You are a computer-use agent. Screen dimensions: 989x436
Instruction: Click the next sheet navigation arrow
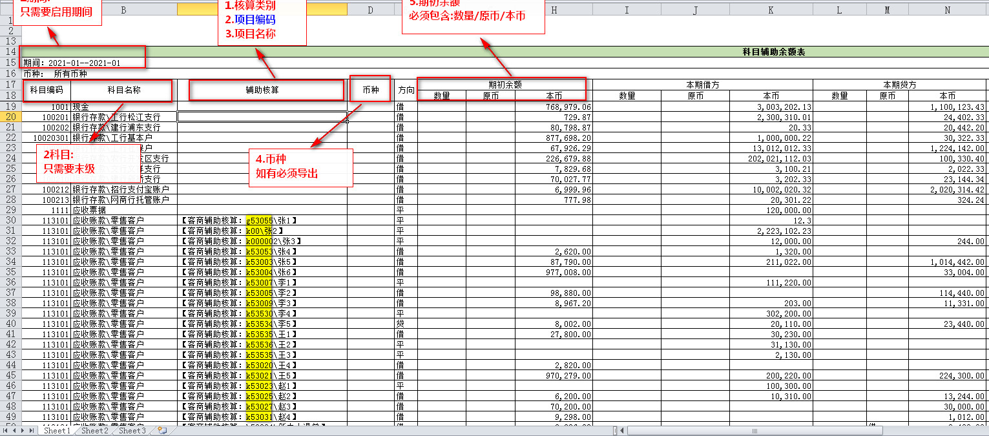23,431
